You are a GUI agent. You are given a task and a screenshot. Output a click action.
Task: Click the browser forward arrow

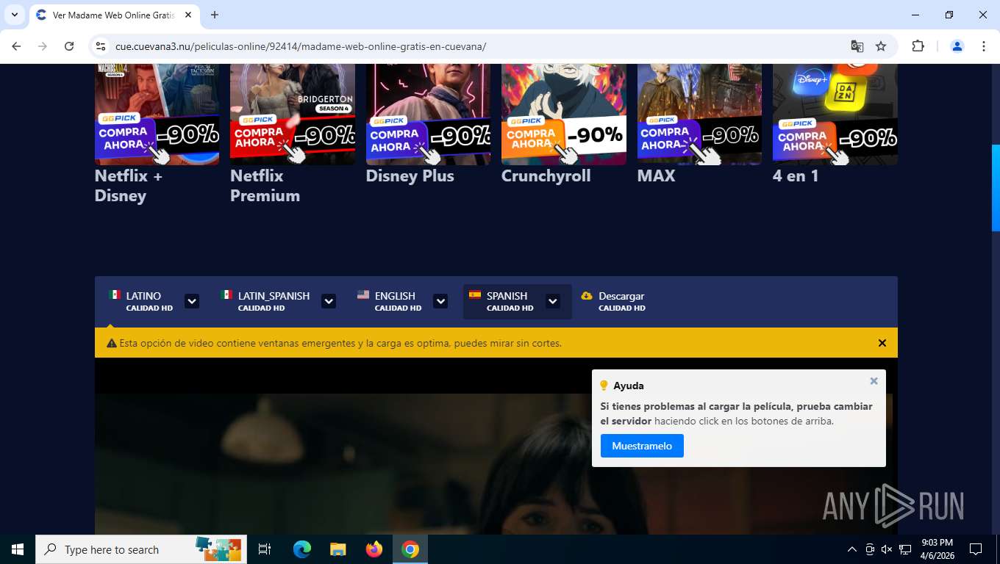43,46
